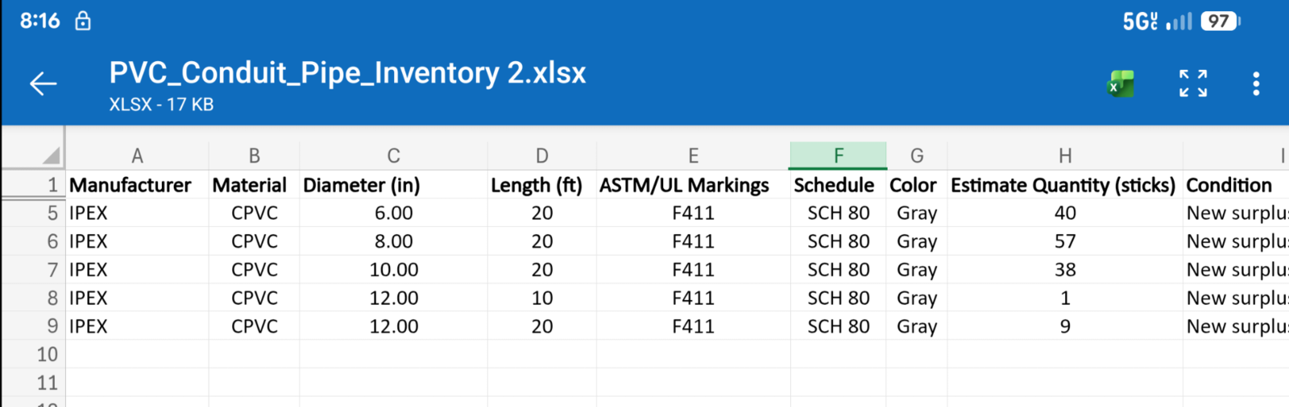Tap the select-all corner triangle
1289x407 pixels.
click(x=50, y=155)
